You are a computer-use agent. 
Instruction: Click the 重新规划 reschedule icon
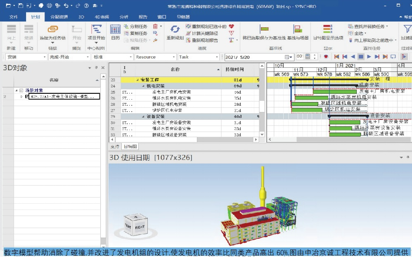[175, 29]
